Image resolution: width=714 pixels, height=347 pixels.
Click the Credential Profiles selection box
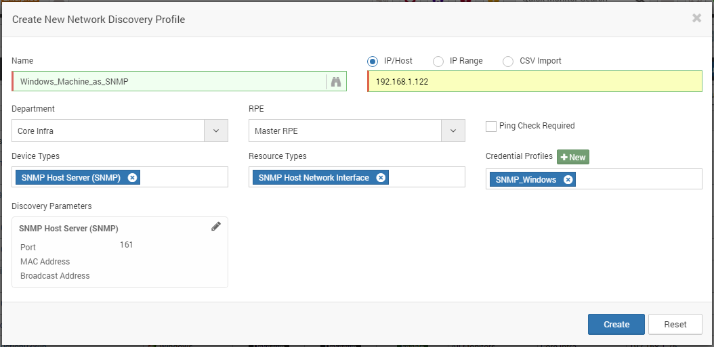pyautogui.click(x=594, y=179)
